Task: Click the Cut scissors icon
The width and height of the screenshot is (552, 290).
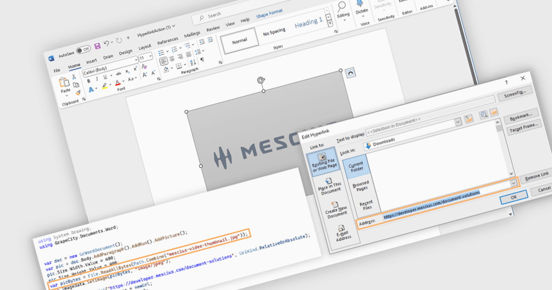Action: coord(74,76)
